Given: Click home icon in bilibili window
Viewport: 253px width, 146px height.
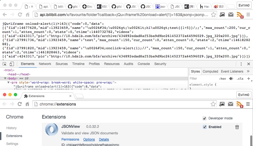Looking at the screenshot, I should [x=28, y=15].
